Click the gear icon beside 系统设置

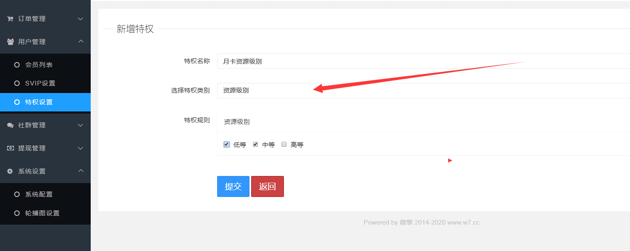[10, 171]
